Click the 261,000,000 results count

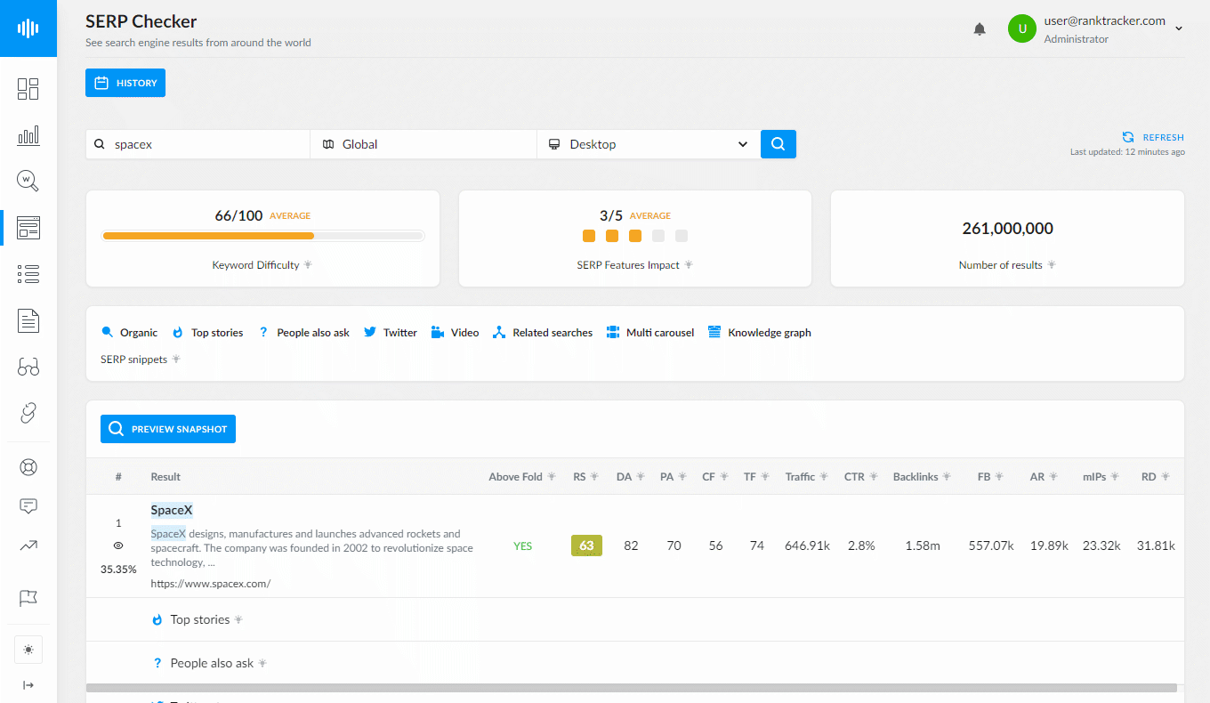pyautogui.click(x=1007, y=229)
